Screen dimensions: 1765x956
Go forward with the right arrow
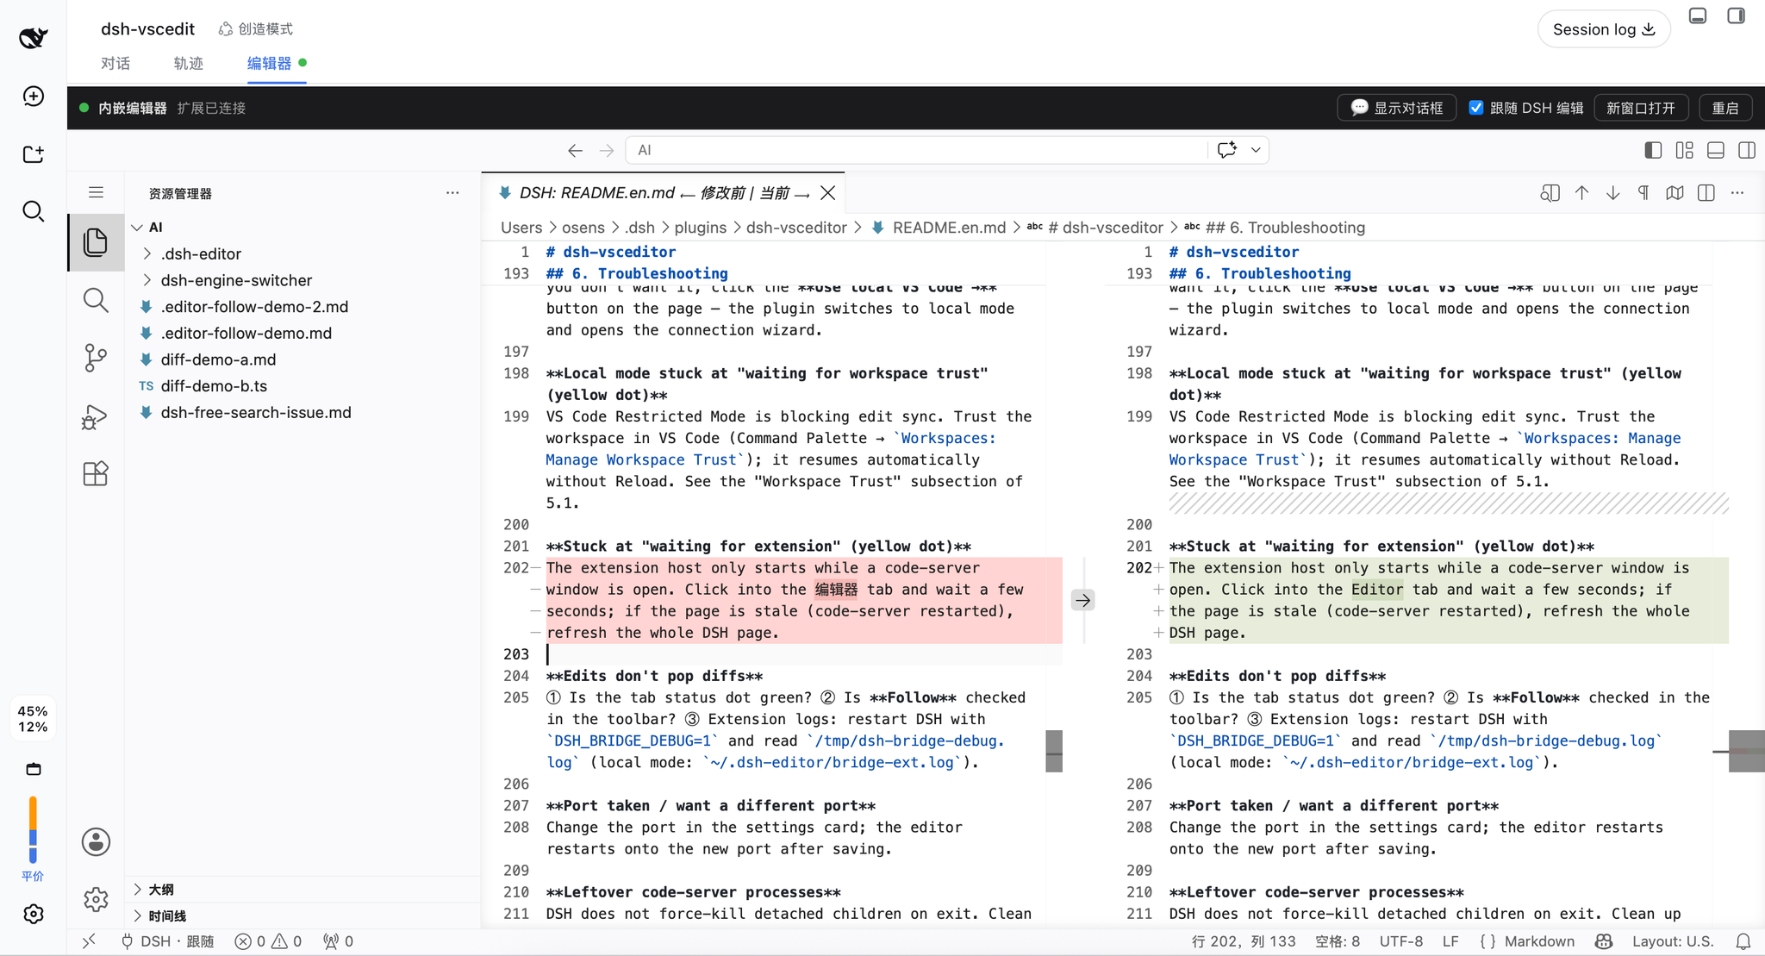[607, 150]
